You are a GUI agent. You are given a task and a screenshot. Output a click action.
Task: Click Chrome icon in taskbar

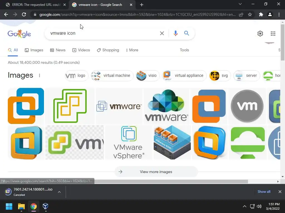[33, 206]
